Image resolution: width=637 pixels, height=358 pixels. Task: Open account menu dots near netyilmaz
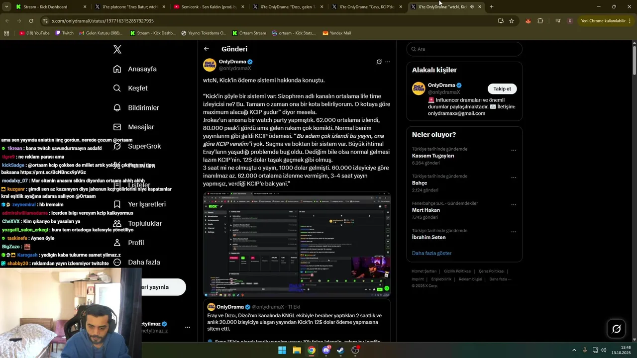(x=188, y=327)
